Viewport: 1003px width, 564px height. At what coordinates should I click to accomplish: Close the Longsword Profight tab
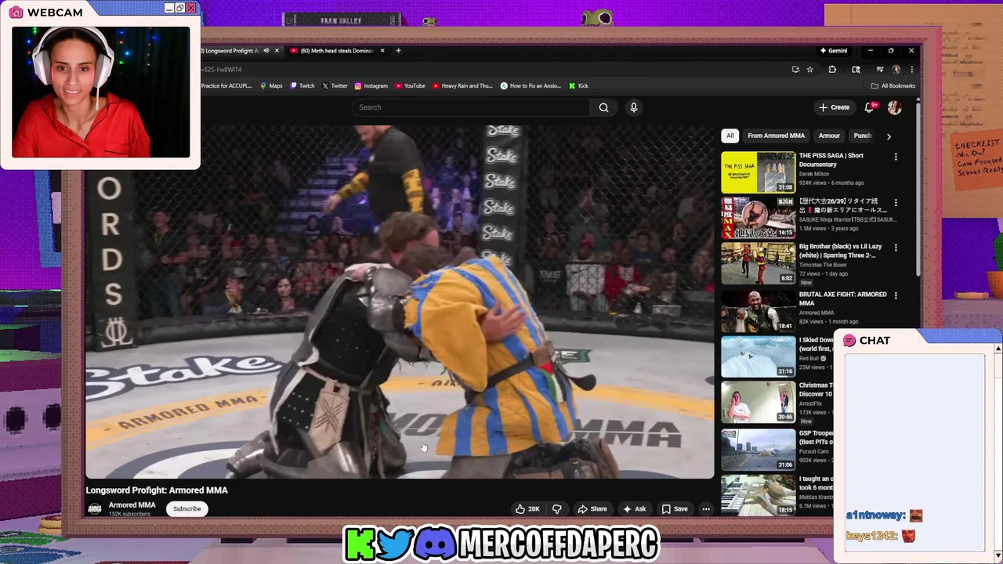(x=277, y=51)
